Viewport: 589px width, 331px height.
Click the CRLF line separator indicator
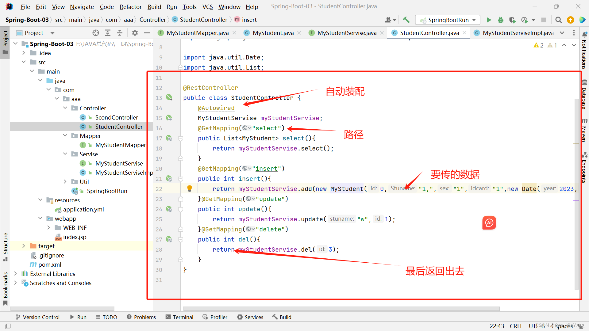[x=516, y=326]
